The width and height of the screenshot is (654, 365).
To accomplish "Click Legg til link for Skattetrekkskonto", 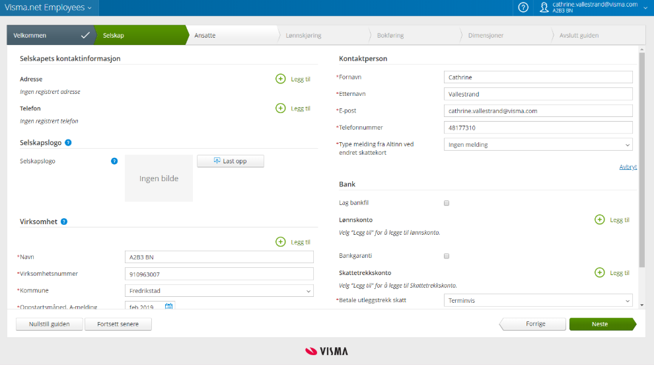I will click(x=620, y=273).
